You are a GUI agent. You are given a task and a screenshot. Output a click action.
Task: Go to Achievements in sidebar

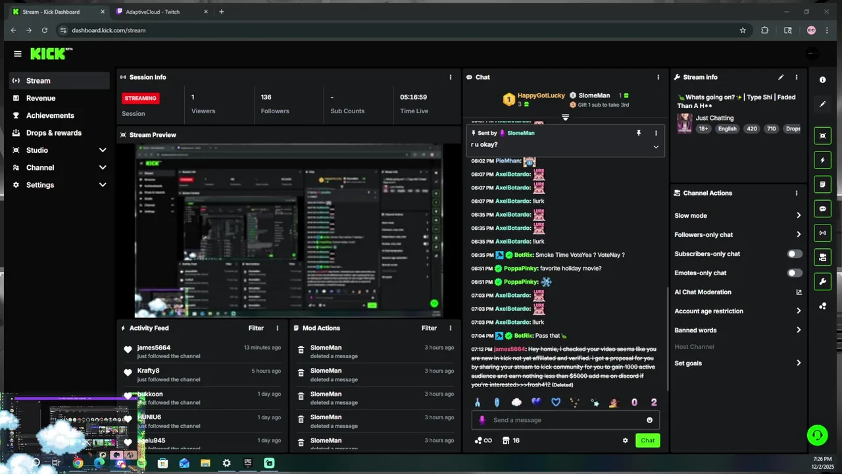(59, 115)
